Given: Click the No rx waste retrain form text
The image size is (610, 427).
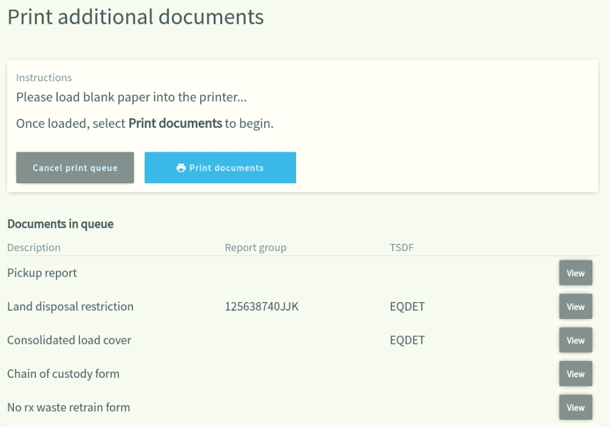Looking at the screenshot, I should pos(69,408).
